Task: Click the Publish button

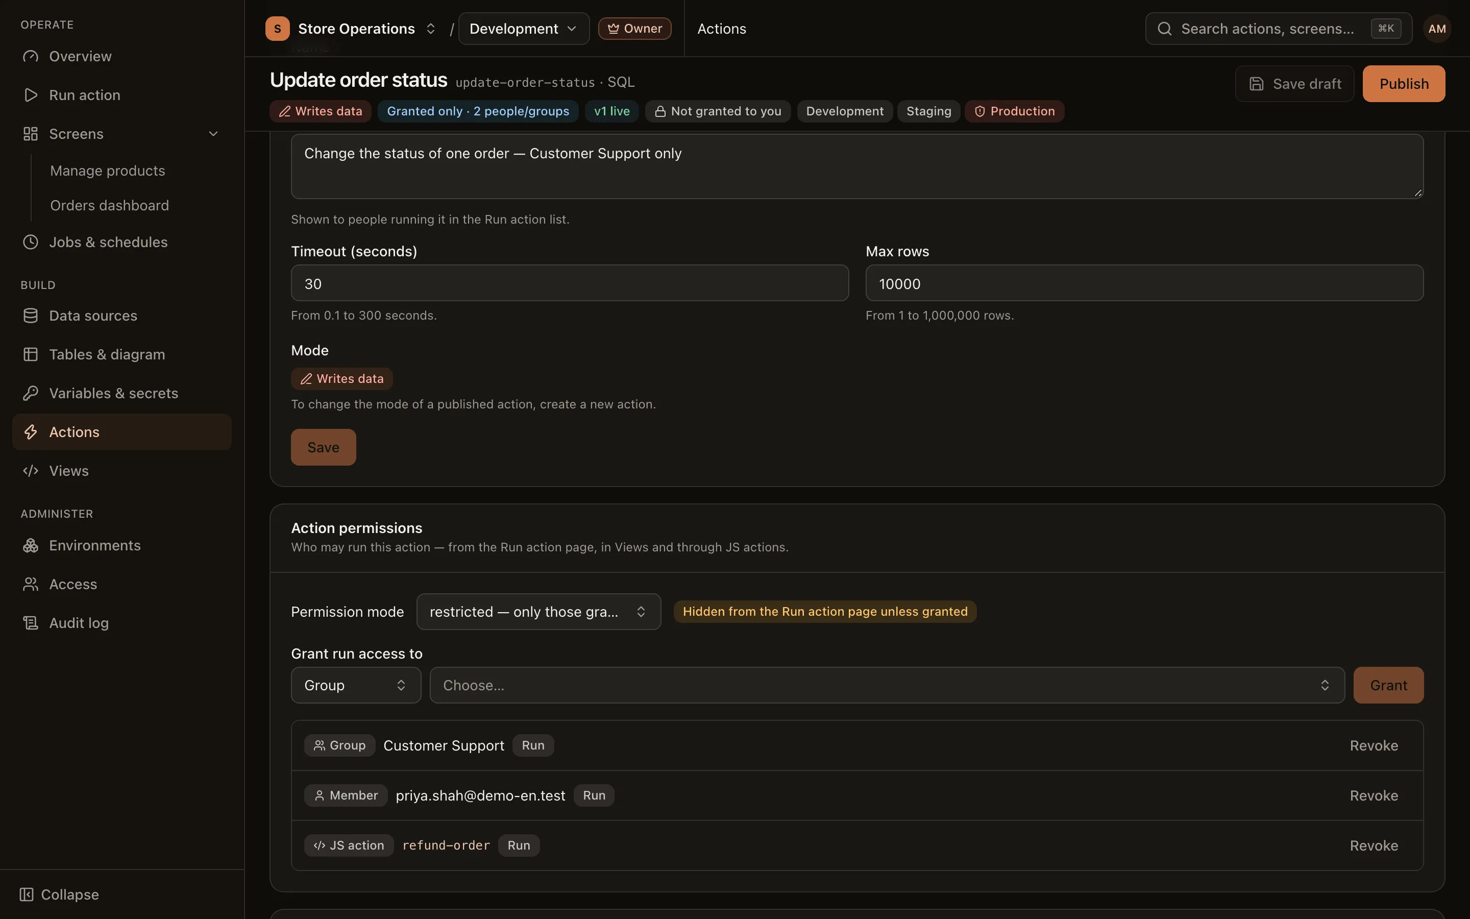Action: pos(1404,84)
